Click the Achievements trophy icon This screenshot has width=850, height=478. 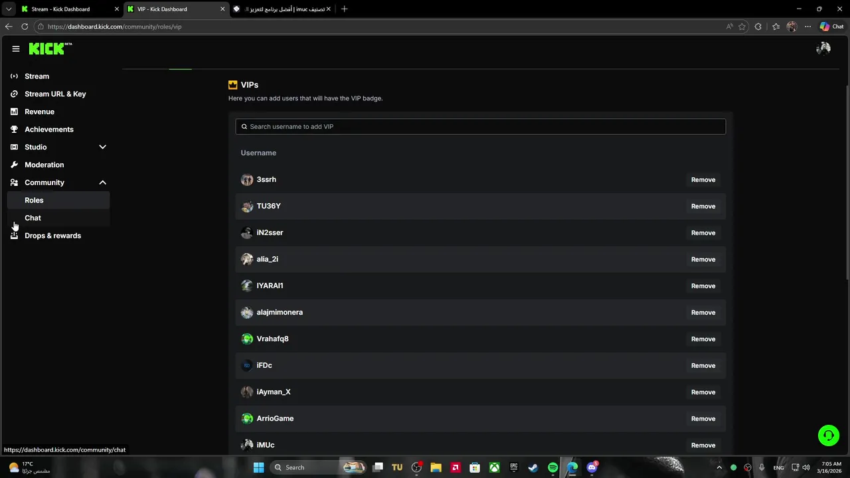(14, 129)
